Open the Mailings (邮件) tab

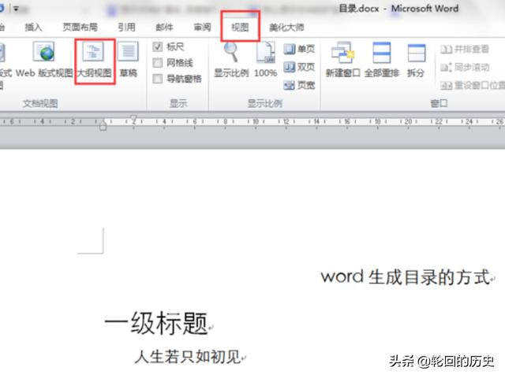click(x=165, y=28)
